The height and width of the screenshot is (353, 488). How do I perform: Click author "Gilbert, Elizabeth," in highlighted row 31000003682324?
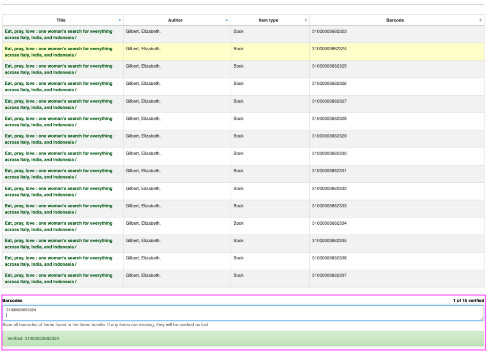coord(143,49)
